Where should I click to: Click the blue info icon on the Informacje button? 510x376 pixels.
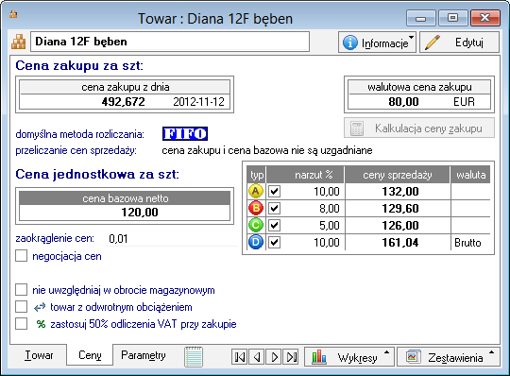click(x=350, y=43)
